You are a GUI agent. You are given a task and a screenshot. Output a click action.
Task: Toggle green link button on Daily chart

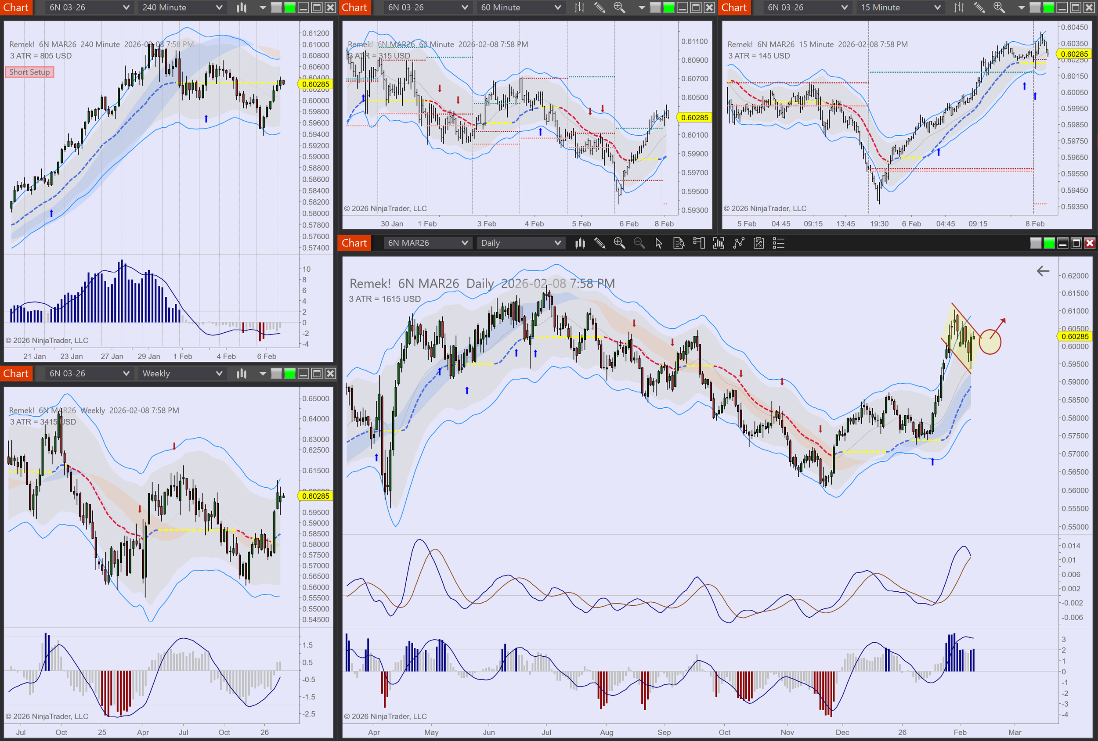click(x=1049, y=243)
